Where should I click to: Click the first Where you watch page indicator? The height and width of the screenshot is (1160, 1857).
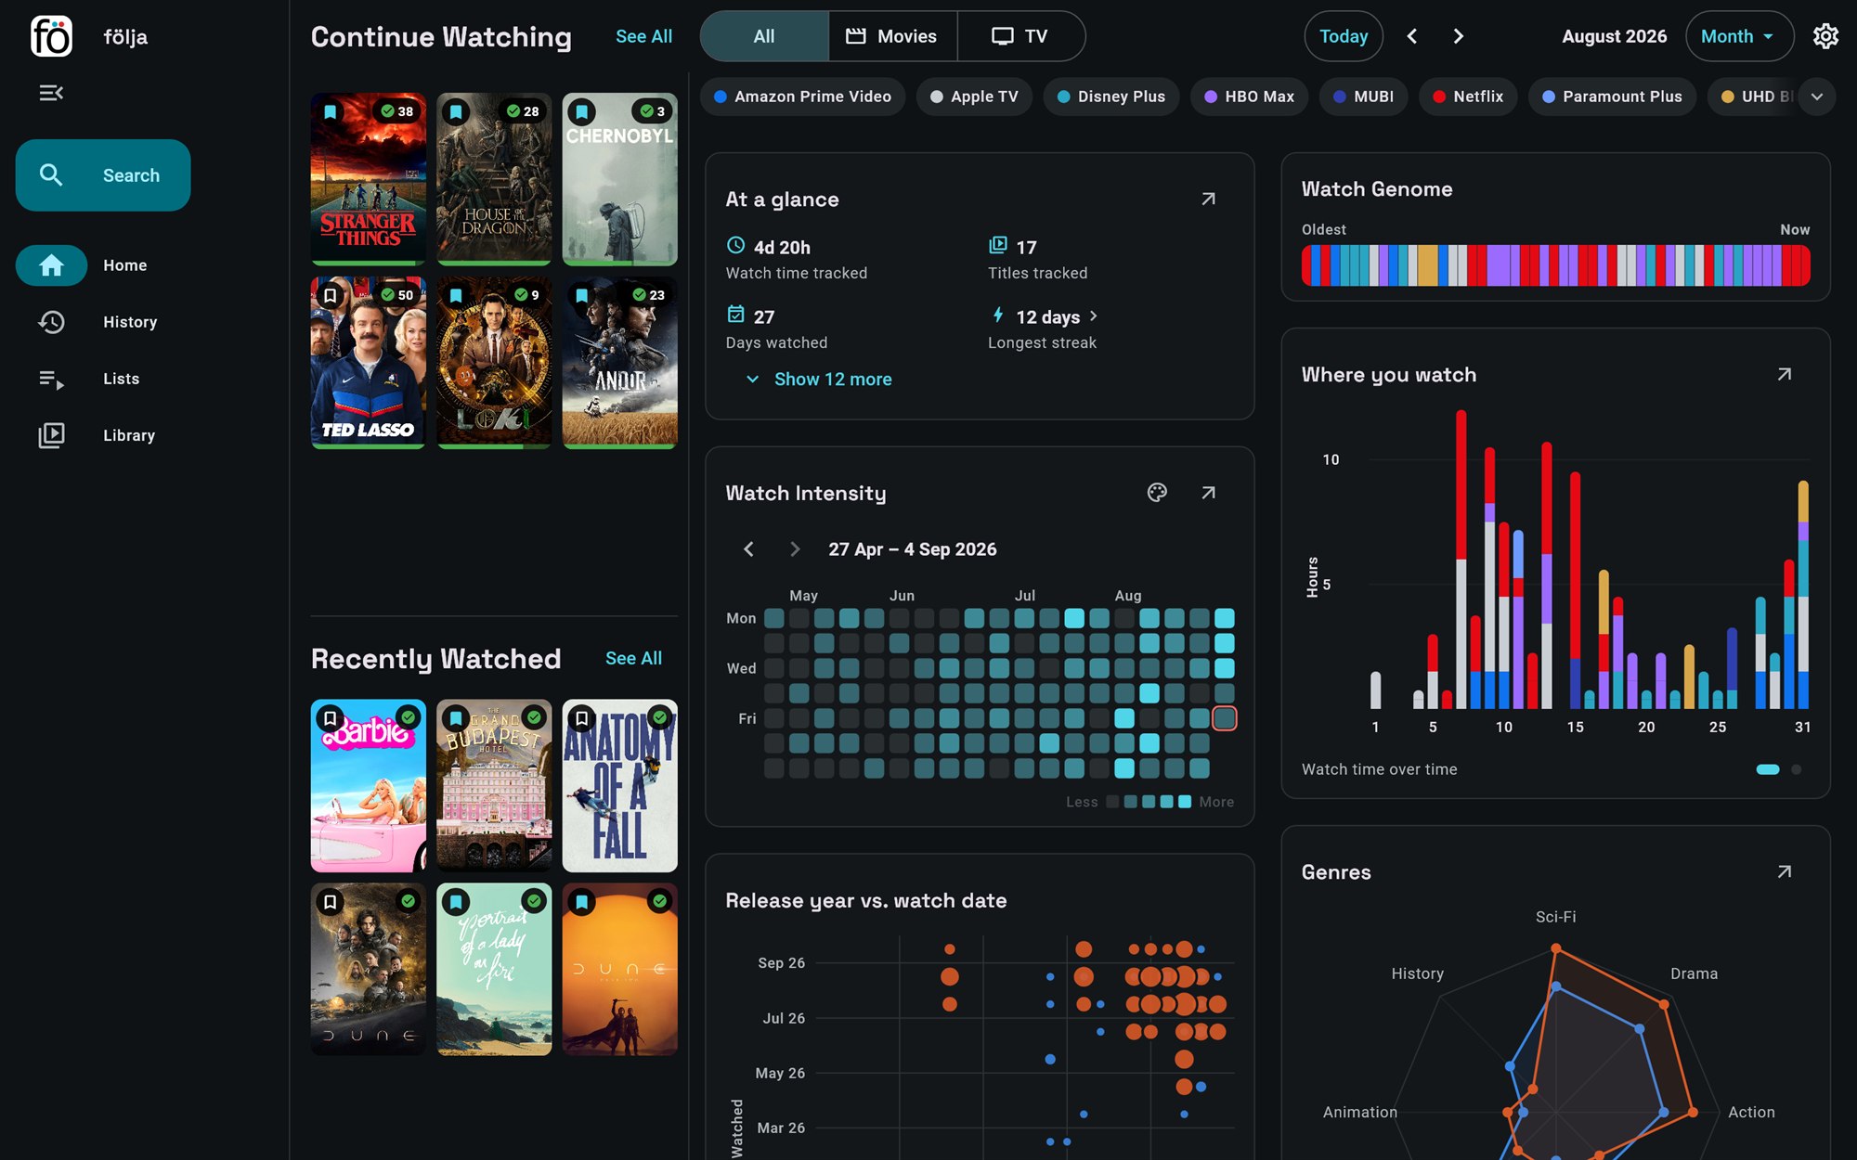point(1767,769)
